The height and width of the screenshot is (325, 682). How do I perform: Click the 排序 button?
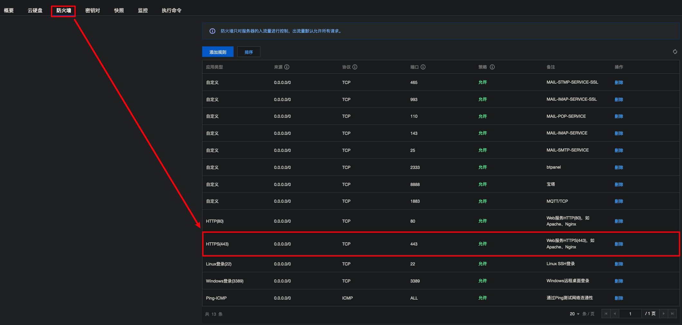[x=249, y=52]
